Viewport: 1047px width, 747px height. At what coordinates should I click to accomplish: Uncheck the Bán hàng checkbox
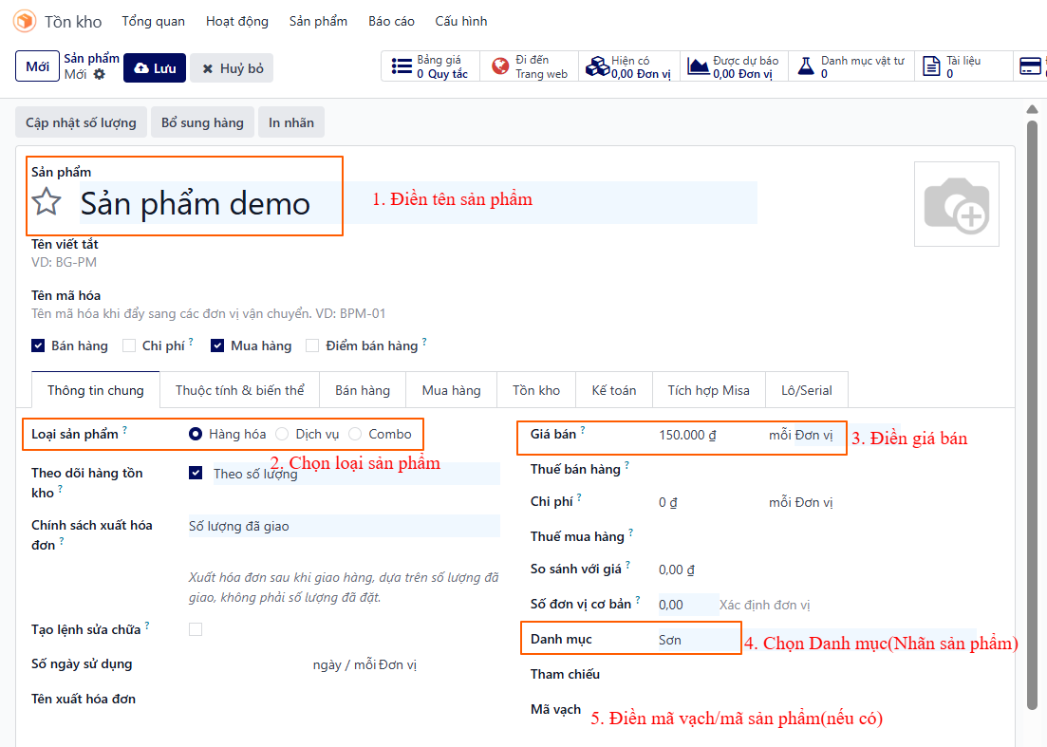pyautogui.click(x=38, y=345)
